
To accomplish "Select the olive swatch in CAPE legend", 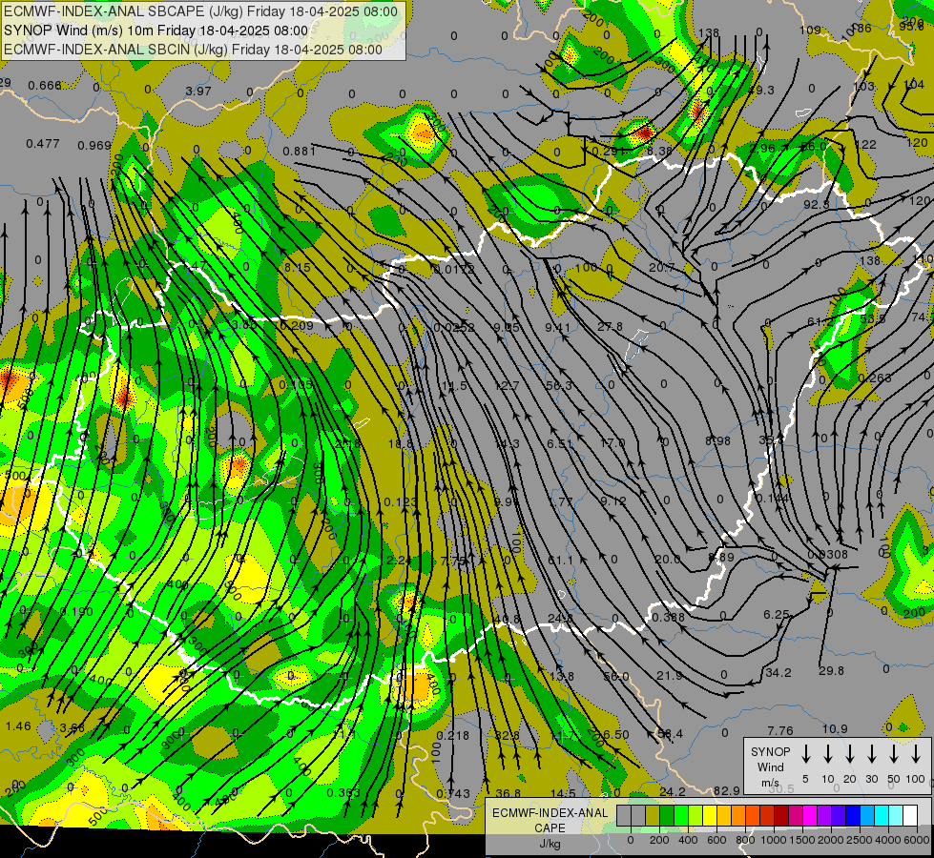I will tap(653, 815).
